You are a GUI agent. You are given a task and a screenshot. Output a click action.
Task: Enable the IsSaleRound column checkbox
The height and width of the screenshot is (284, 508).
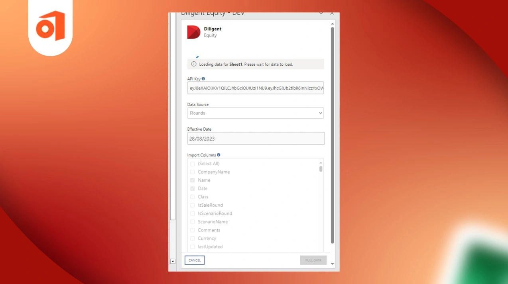pos(192,205)
